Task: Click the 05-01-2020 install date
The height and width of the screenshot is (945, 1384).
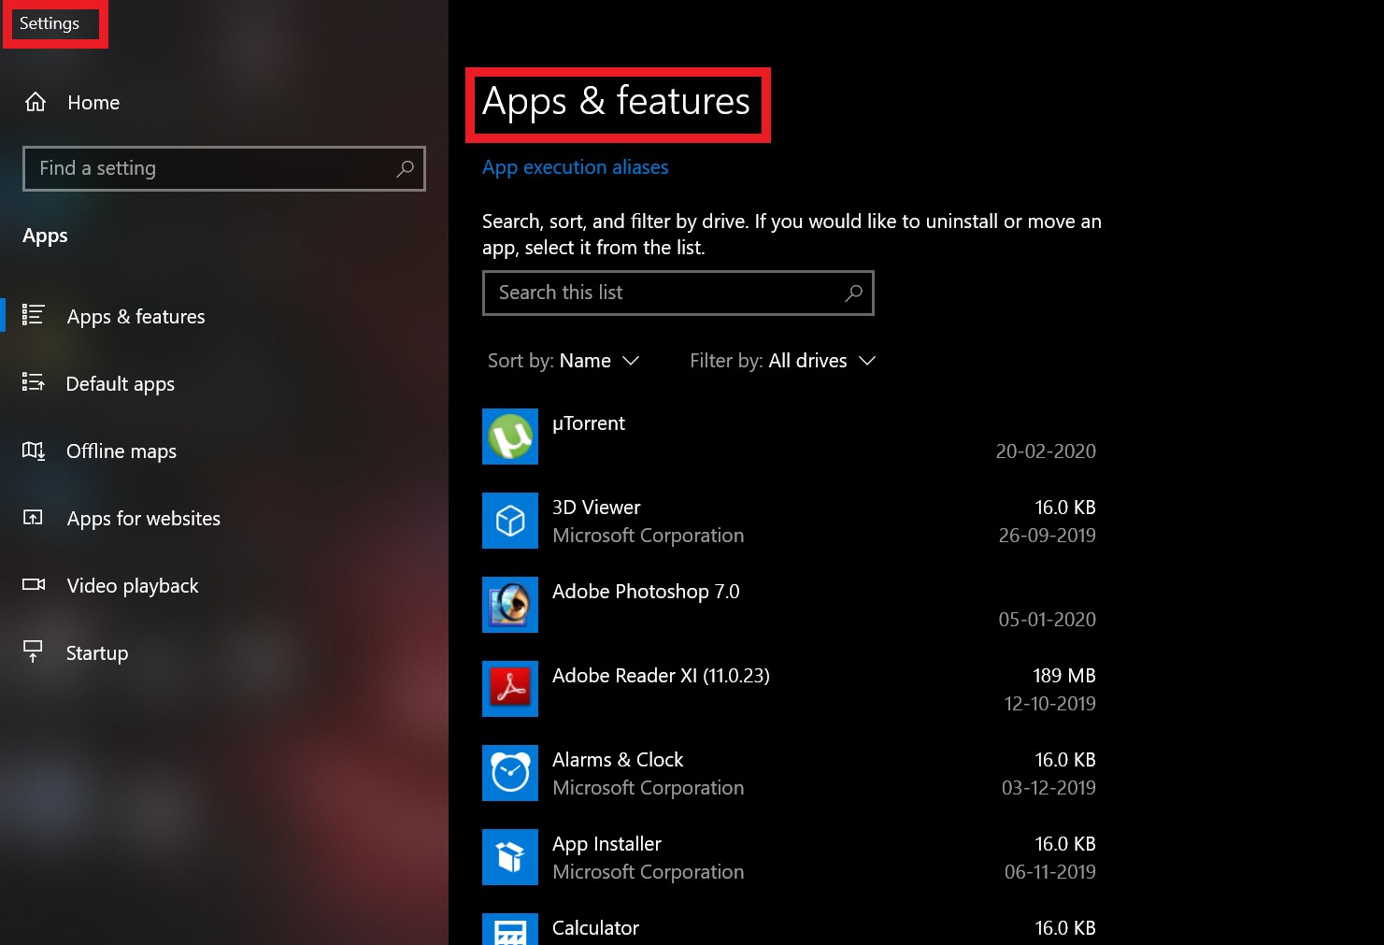Action: click(x=1047, y=619)
